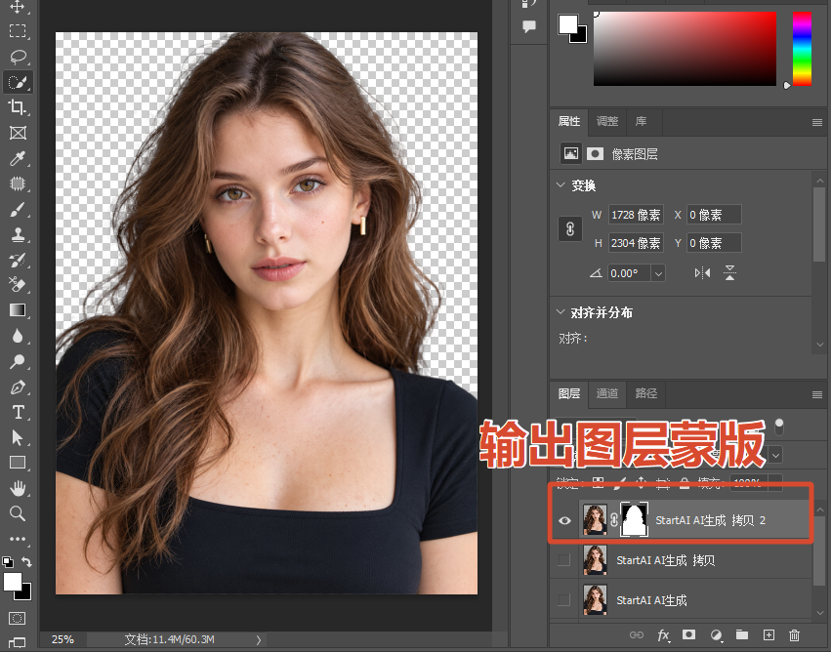The image size is (831, 652).
Task: Select the Hand tool
Action: pyautogui.click(x=18, y=488)
